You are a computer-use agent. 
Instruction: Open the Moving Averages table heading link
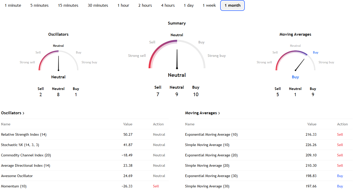pos(201,113)
